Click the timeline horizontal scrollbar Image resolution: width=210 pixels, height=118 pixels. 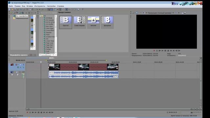110,109
